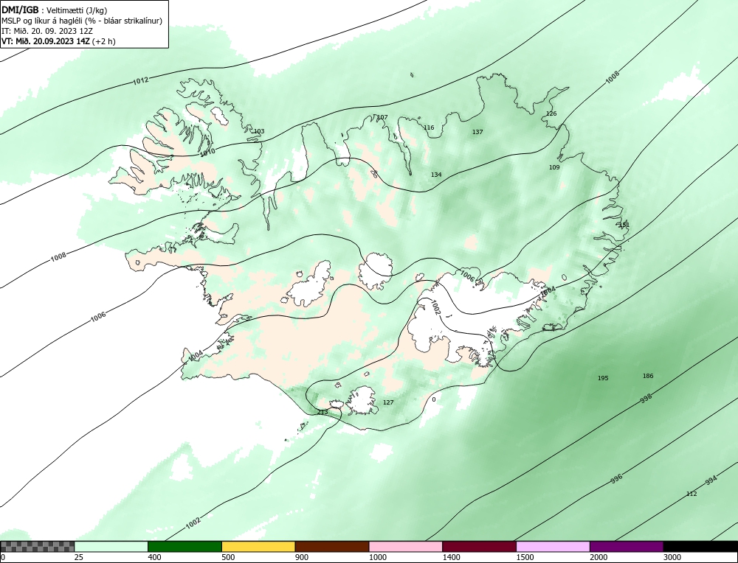Click the map value '137'
The width and height of the screenshot is (738, 563).
tap(477, 132)
